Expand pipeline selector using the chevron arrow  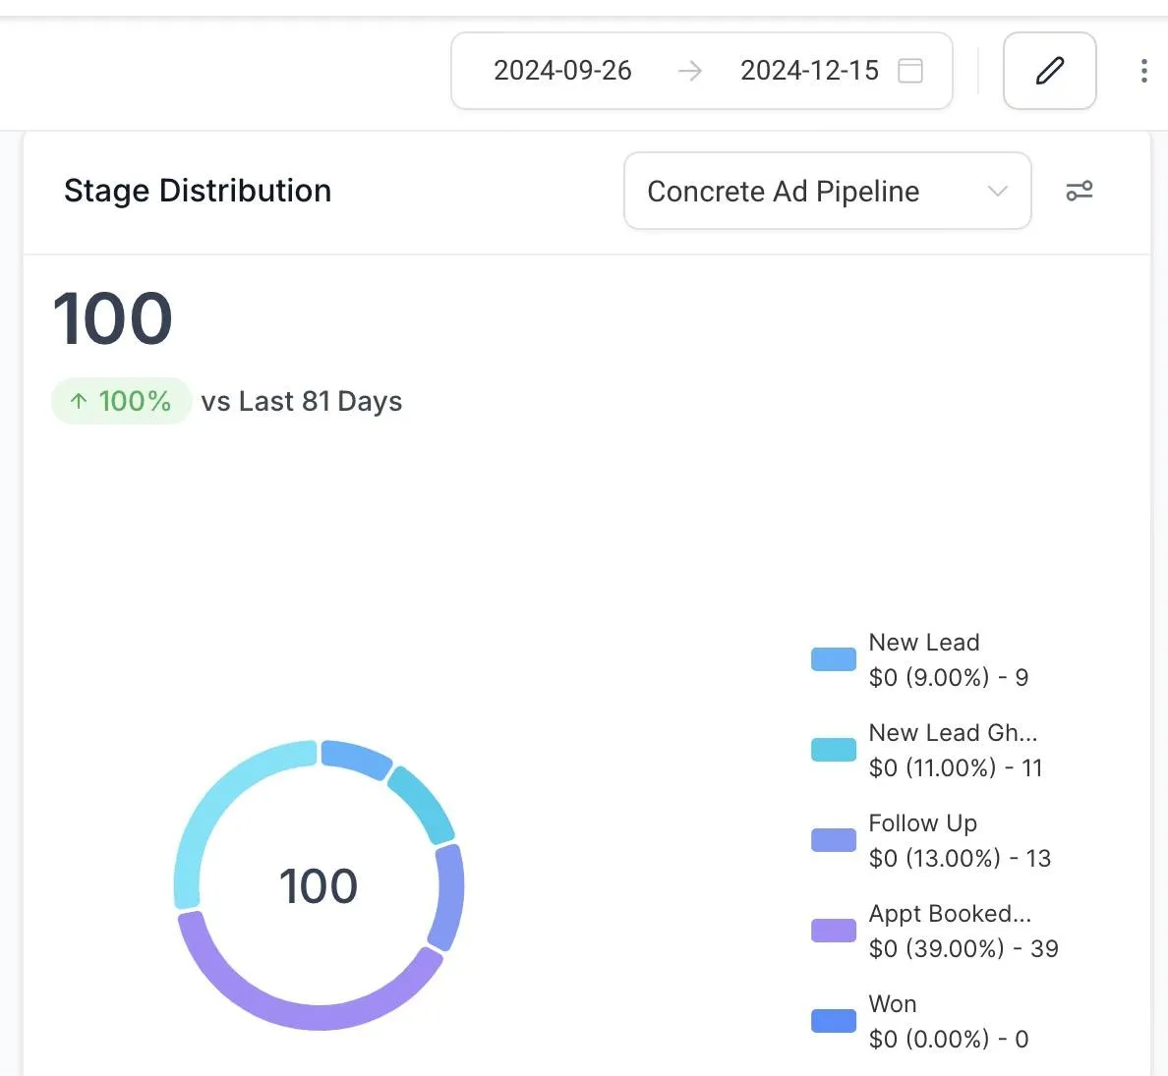[x=997, y=191]
